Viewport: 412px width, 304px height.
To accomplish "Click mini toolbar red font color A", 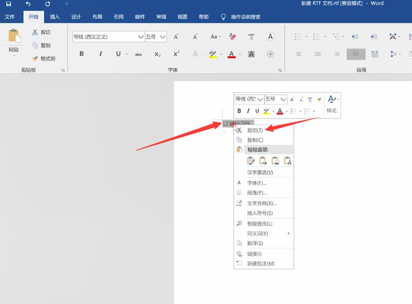I will 280,111.
